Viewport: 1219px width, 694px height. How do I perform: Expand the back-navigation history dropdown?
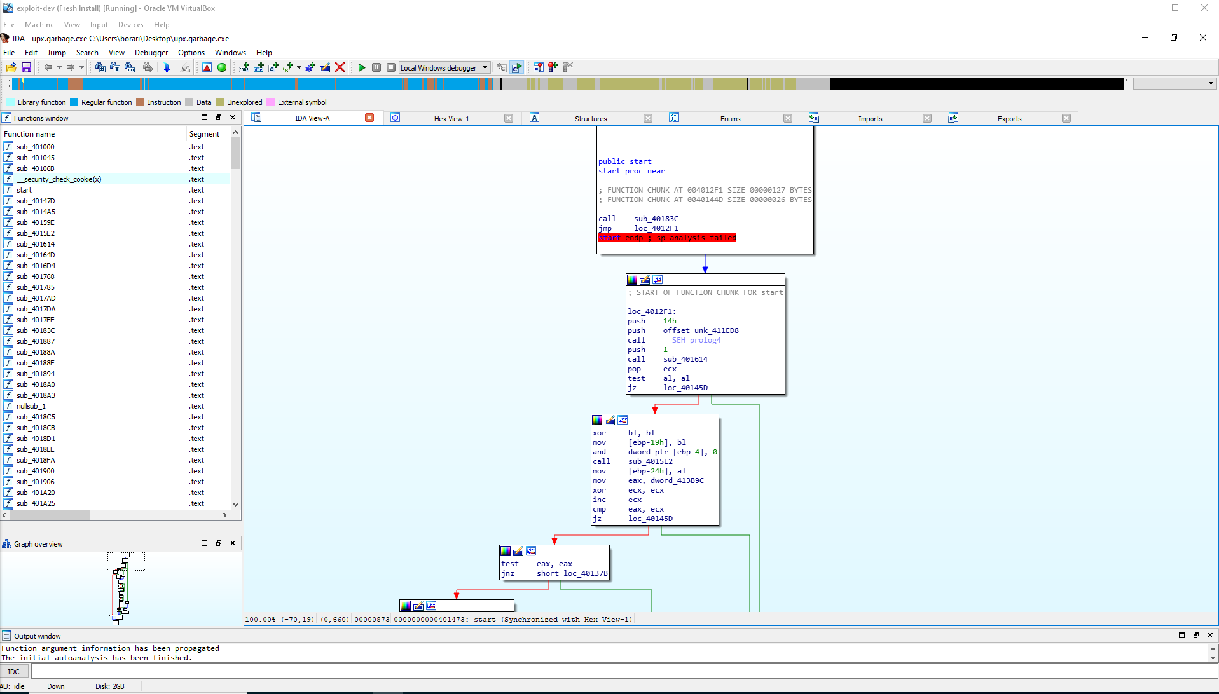point(59,67)
